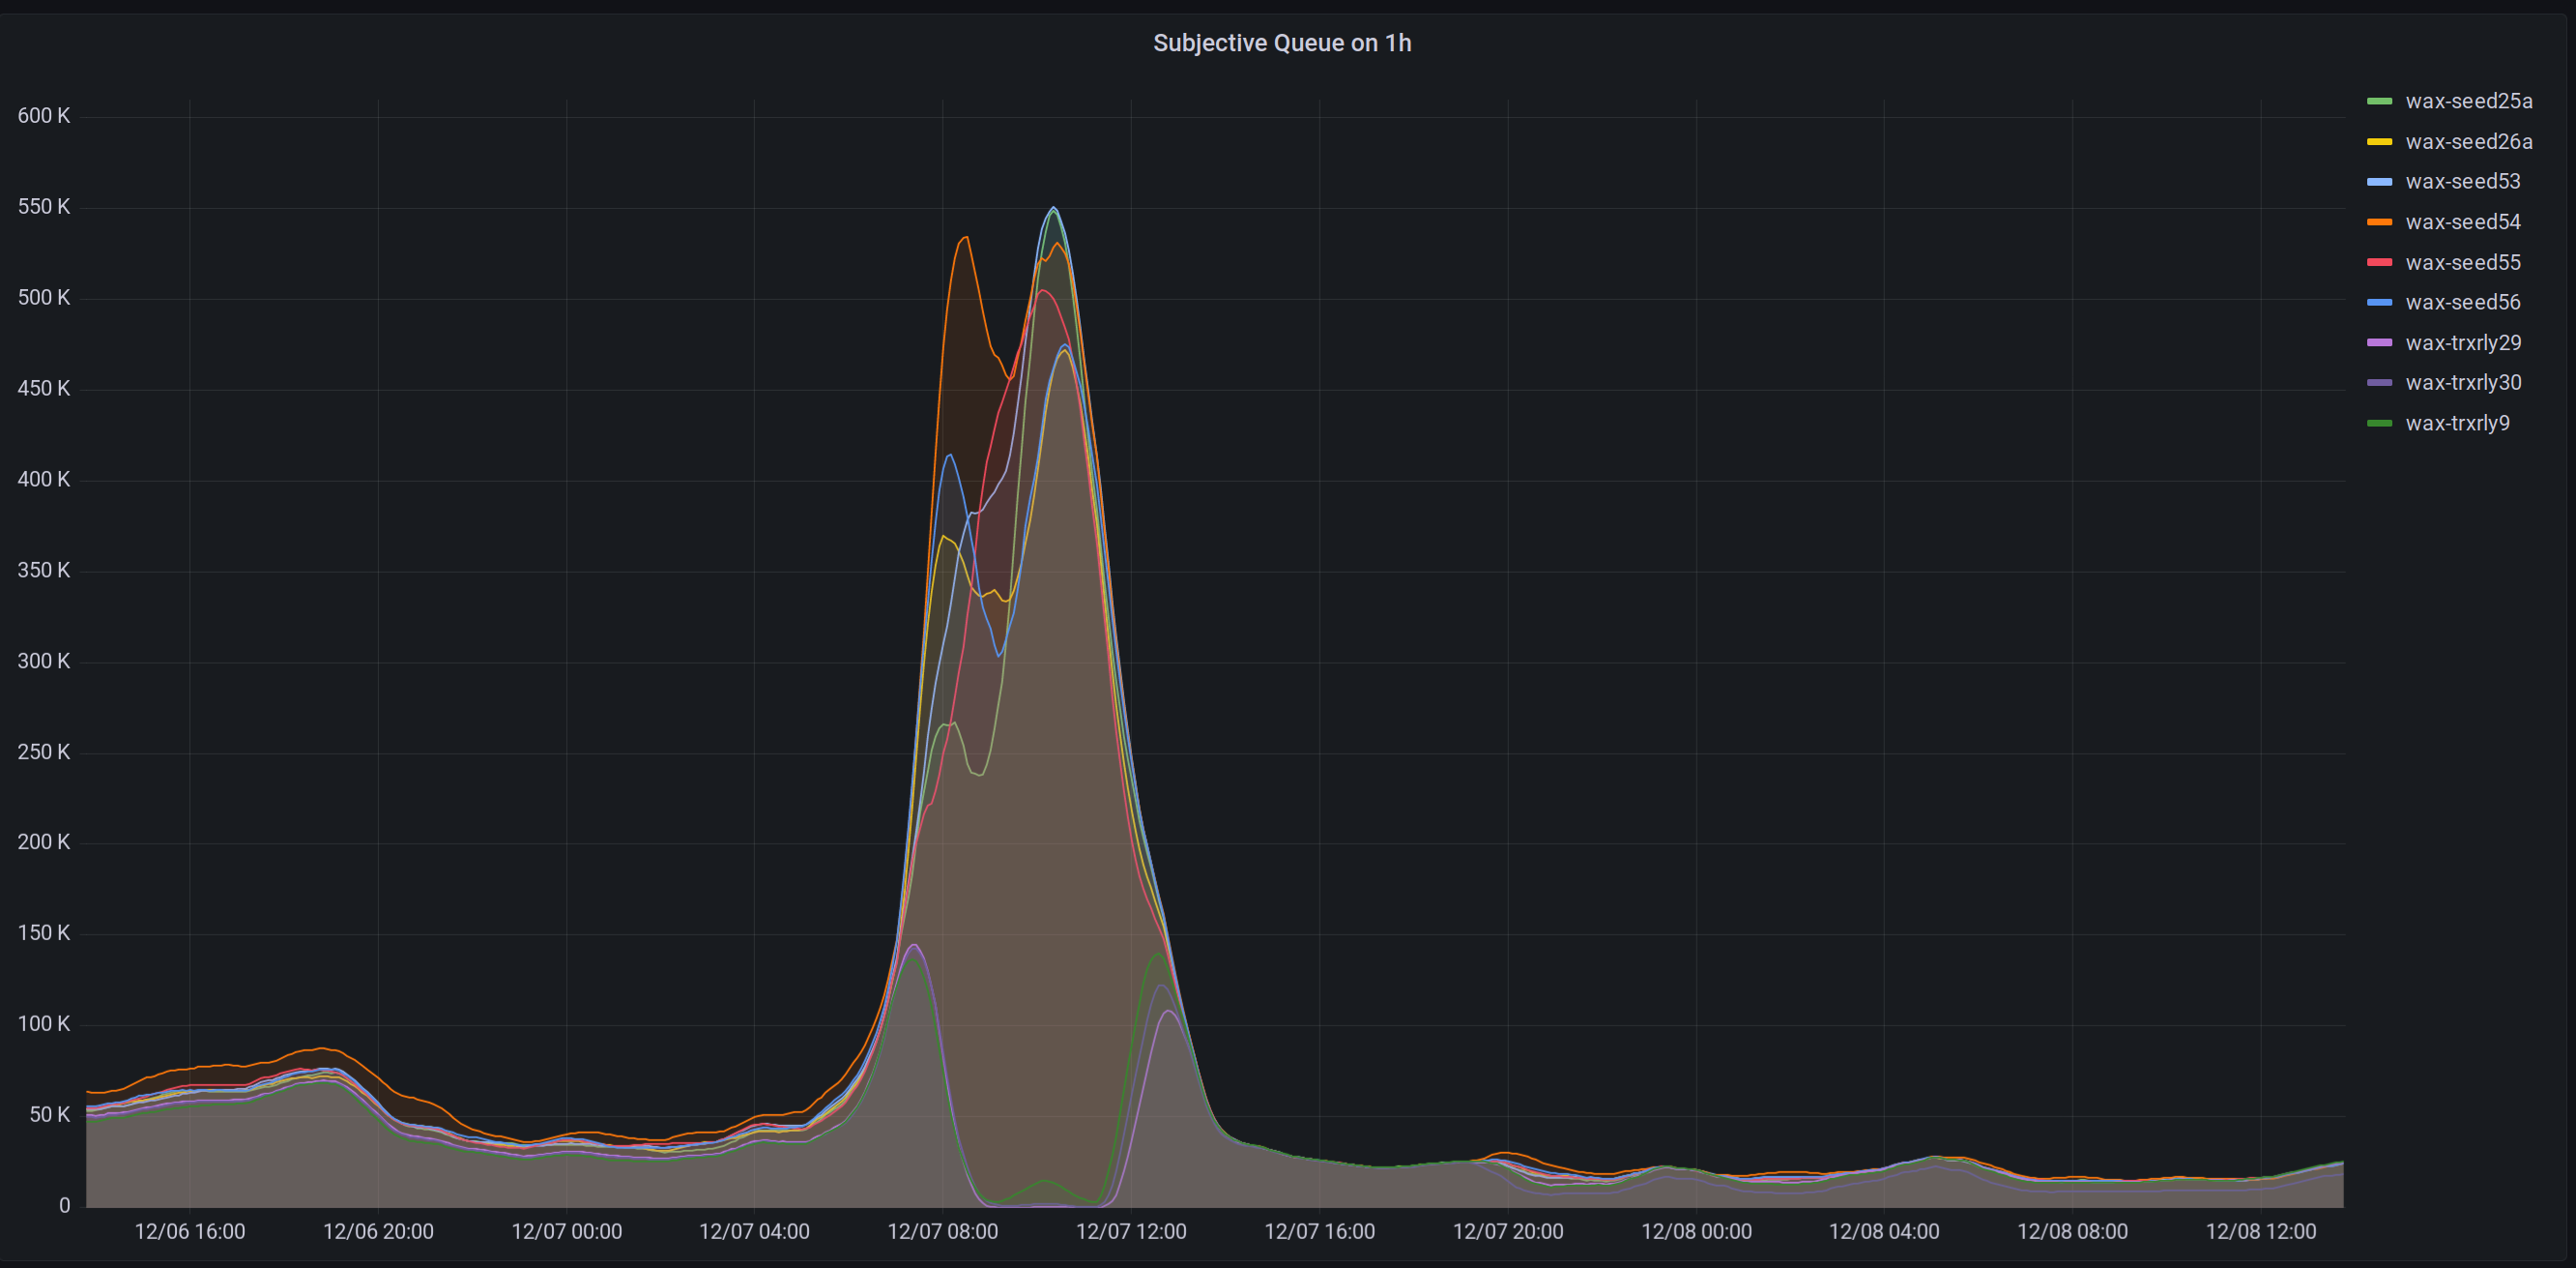
Task: Click the wax-trxrly30 legend label
Action: coord(2462,382)
